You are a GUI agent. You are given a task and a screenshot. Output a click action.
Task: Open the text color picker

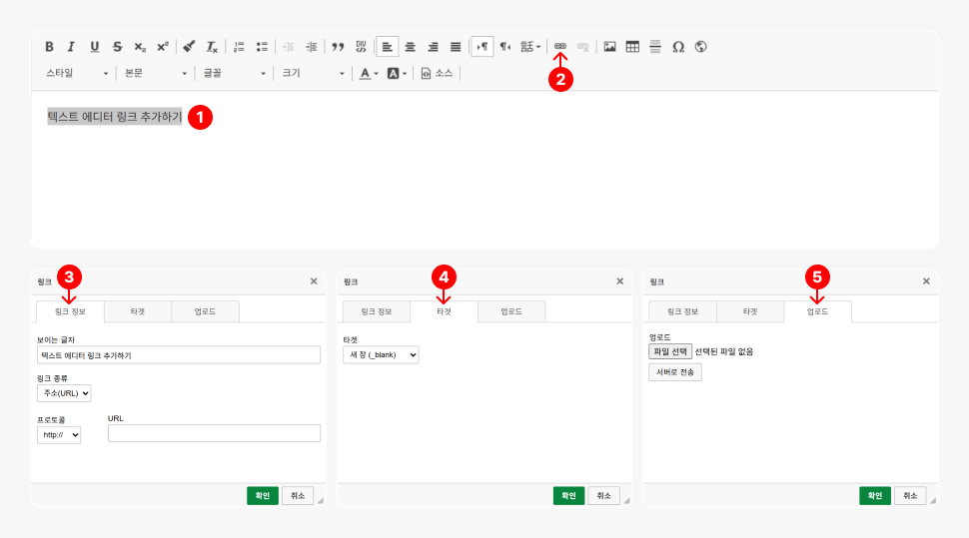[x=369, y=73]
